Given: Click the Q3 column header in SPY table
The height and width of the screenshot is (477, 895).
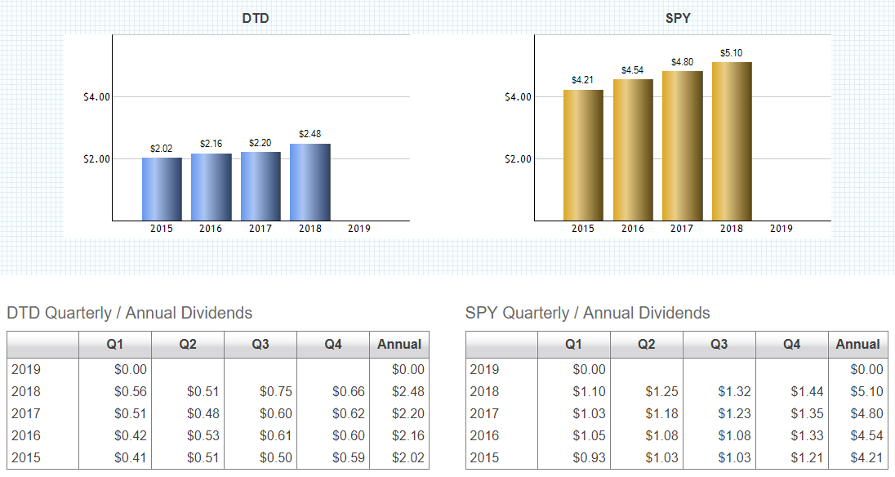Looking at the screenshot, I should (x=719, y=345).
